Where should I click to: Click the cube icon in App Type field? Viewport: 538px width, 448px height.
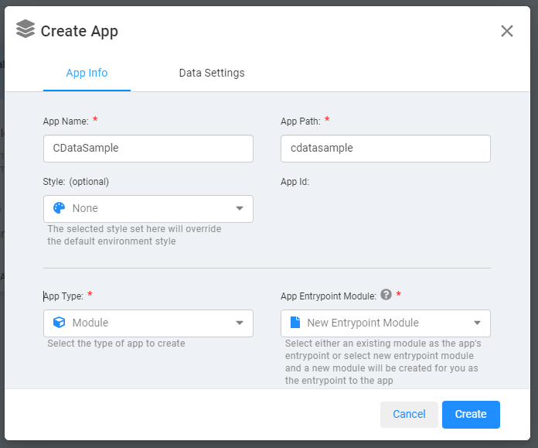click(60, 323)
